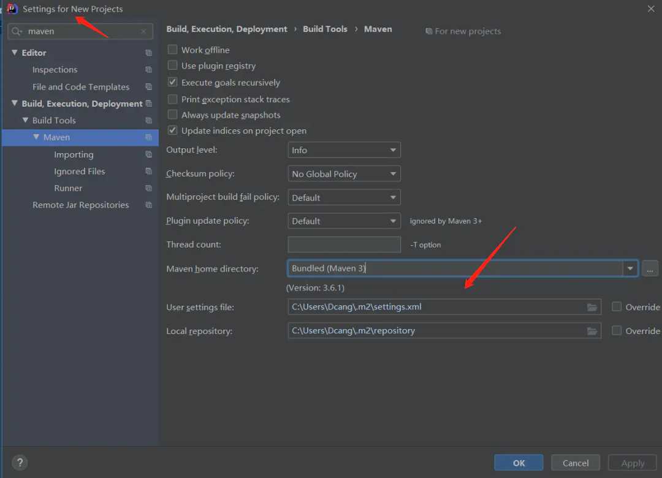Toggle Override for User settings file
The image size is (662, 478).
(x=617, y=307)
